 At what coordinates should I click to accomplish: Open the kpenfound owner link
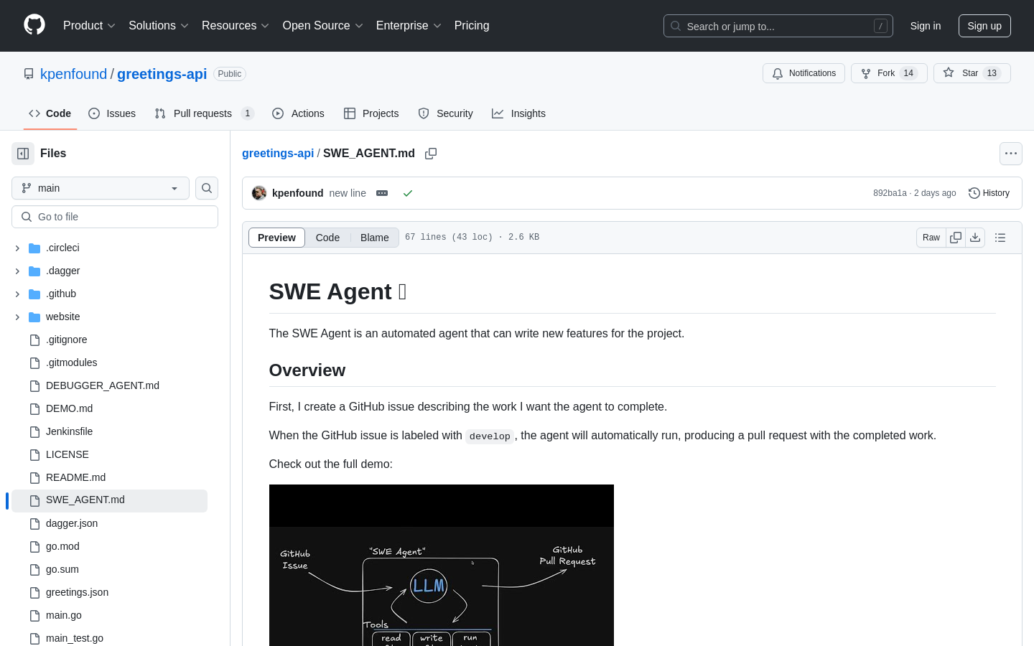(x=73, y=74)
